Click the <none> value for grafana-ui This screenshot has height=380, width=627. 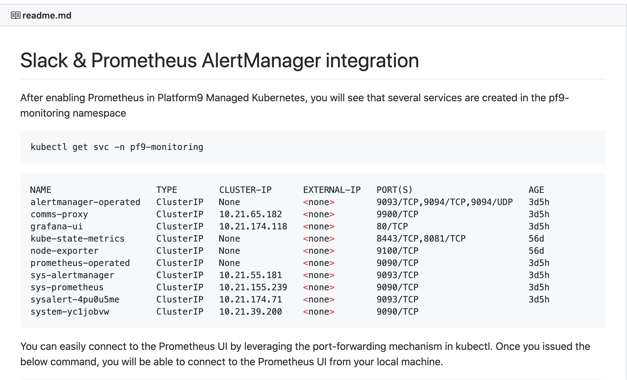click(x=319, y=226)
